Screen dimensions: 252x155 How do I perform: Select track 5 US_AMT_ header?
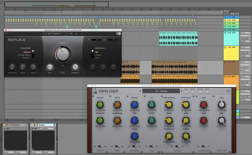tap(231, 30)
